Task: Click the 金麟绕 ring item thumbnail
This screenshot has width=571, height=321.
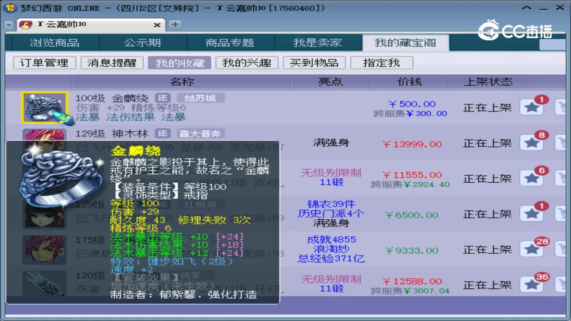Action: (44, 107)
